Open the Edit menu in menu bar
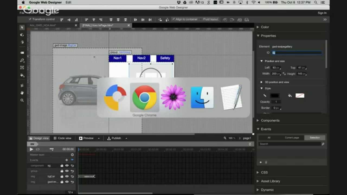Screen dimensions: 347x195 [68, 2]
